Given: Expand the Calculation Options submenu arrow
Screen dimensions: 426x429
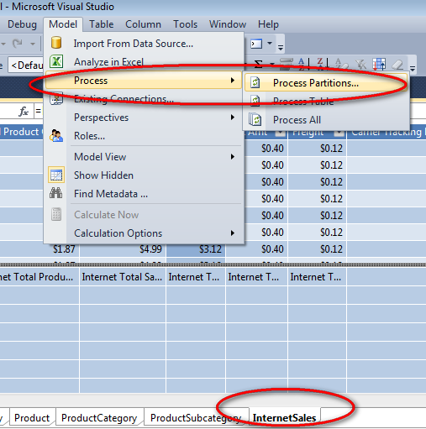Looking at the screenshot, I should click(x=233, y=233).
